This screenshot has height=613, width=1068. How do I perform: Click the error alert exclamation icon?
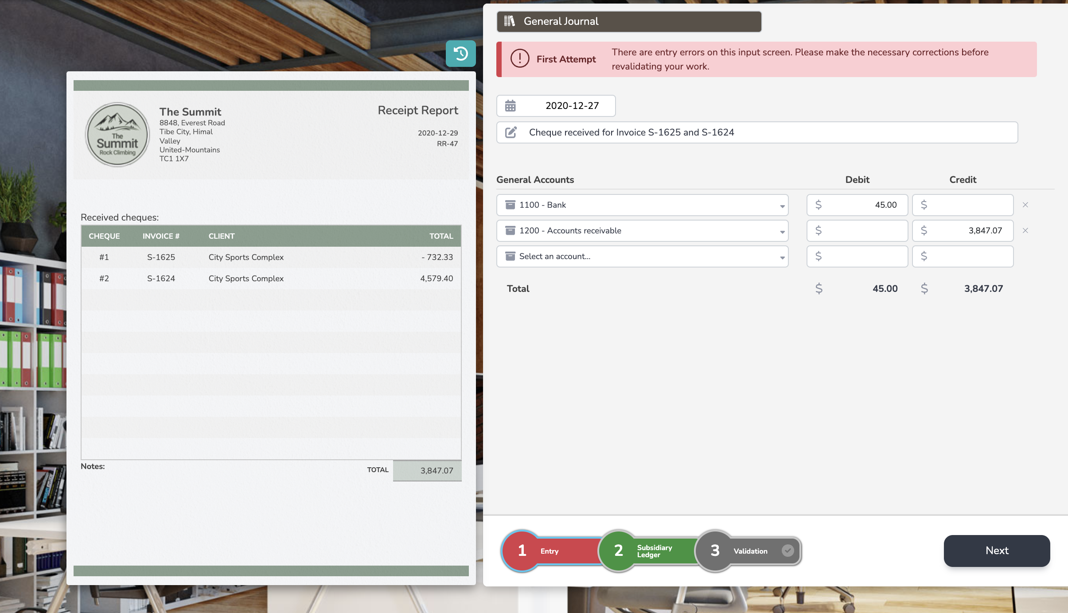(x=519, y=59)
